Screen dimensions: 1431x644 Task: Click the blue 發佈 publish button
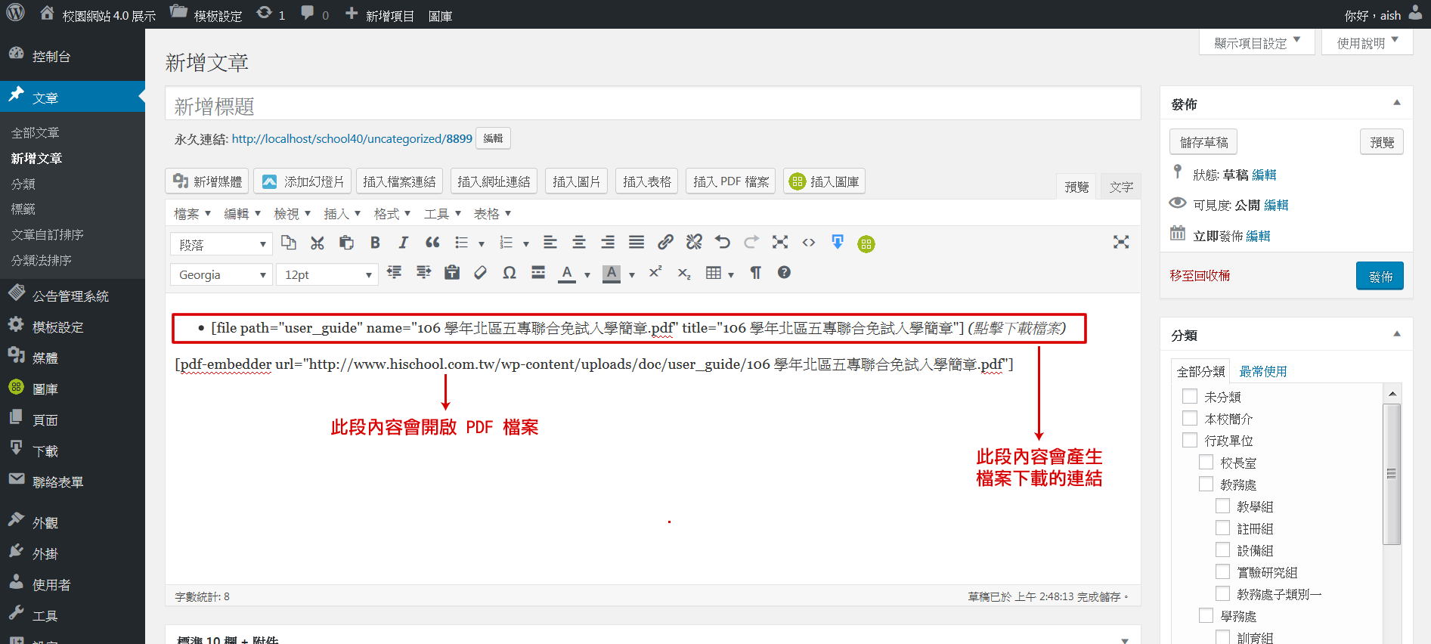(1380, 276)
